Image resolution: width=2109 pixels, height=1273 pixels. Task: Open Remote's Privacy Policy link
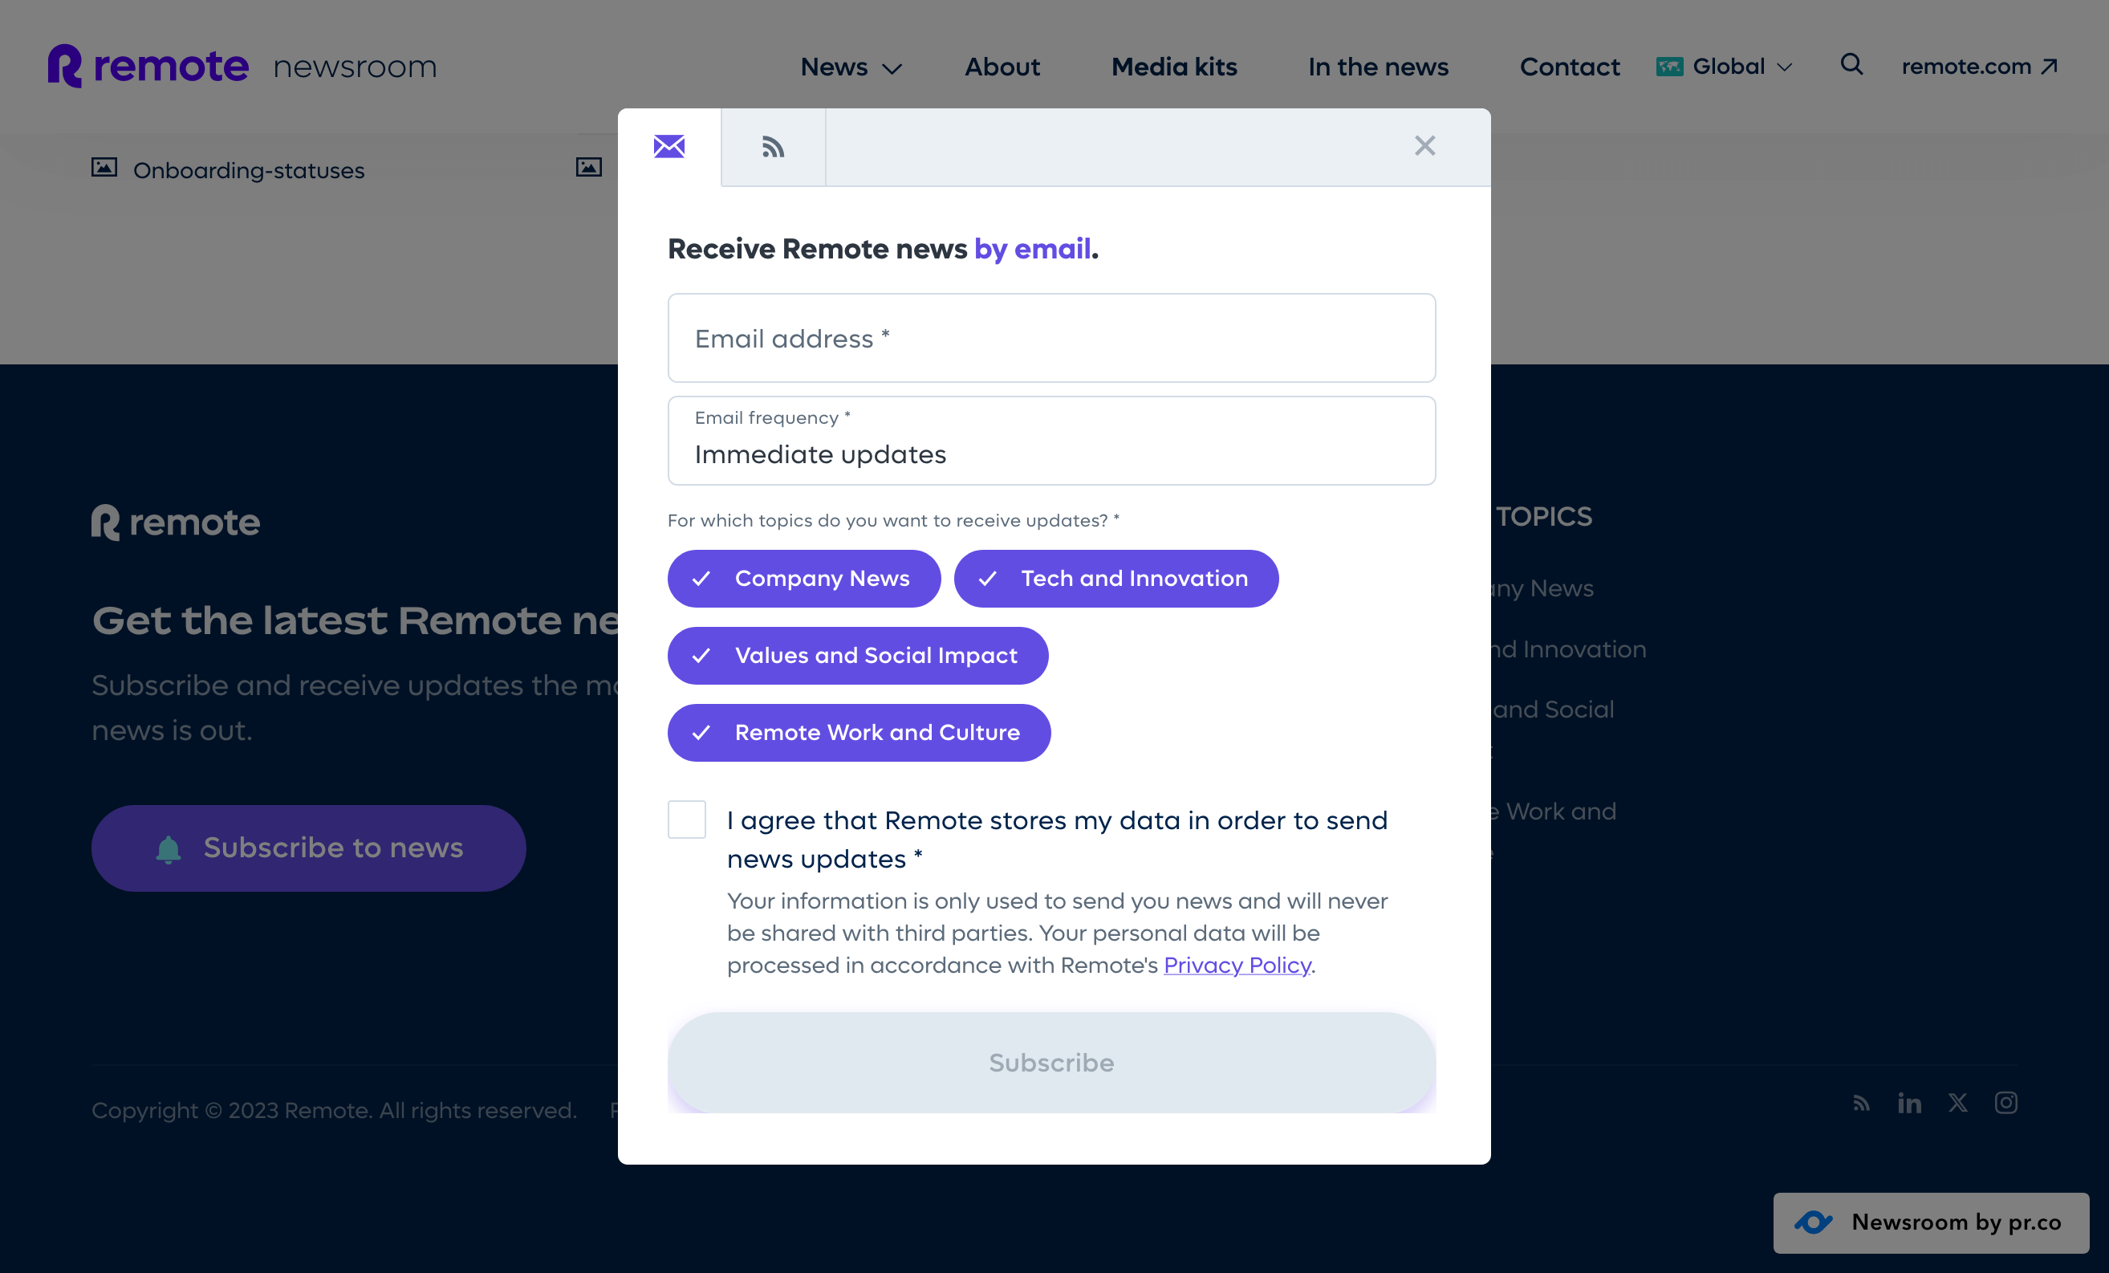[x=1237, y=965]
